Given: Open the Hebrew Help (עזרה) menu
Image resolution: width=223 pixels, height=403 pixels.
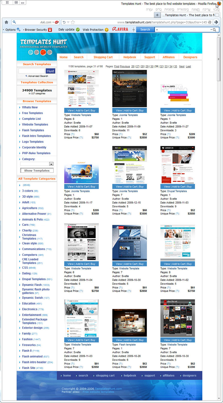Looking at the screenshot, I should pos(149,9).
